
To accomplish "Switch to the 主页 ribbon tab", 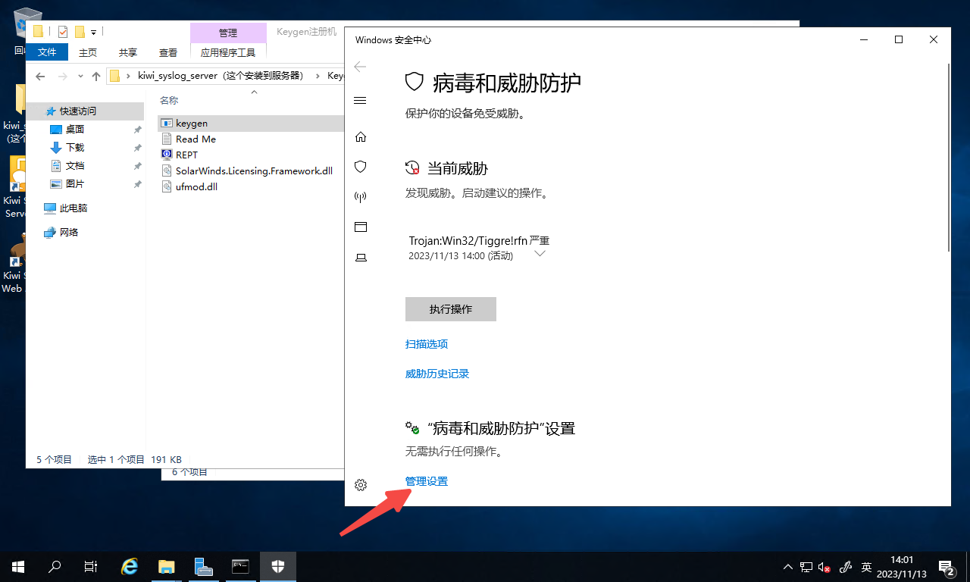I will coord(88,52).
